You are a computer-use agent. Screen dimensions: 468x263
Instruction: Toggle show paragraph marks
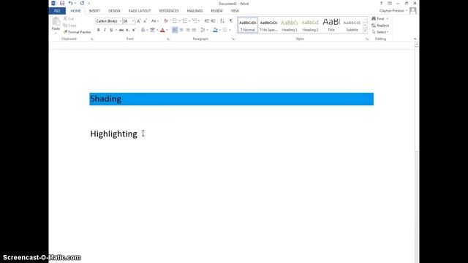(x=231, y=21)
